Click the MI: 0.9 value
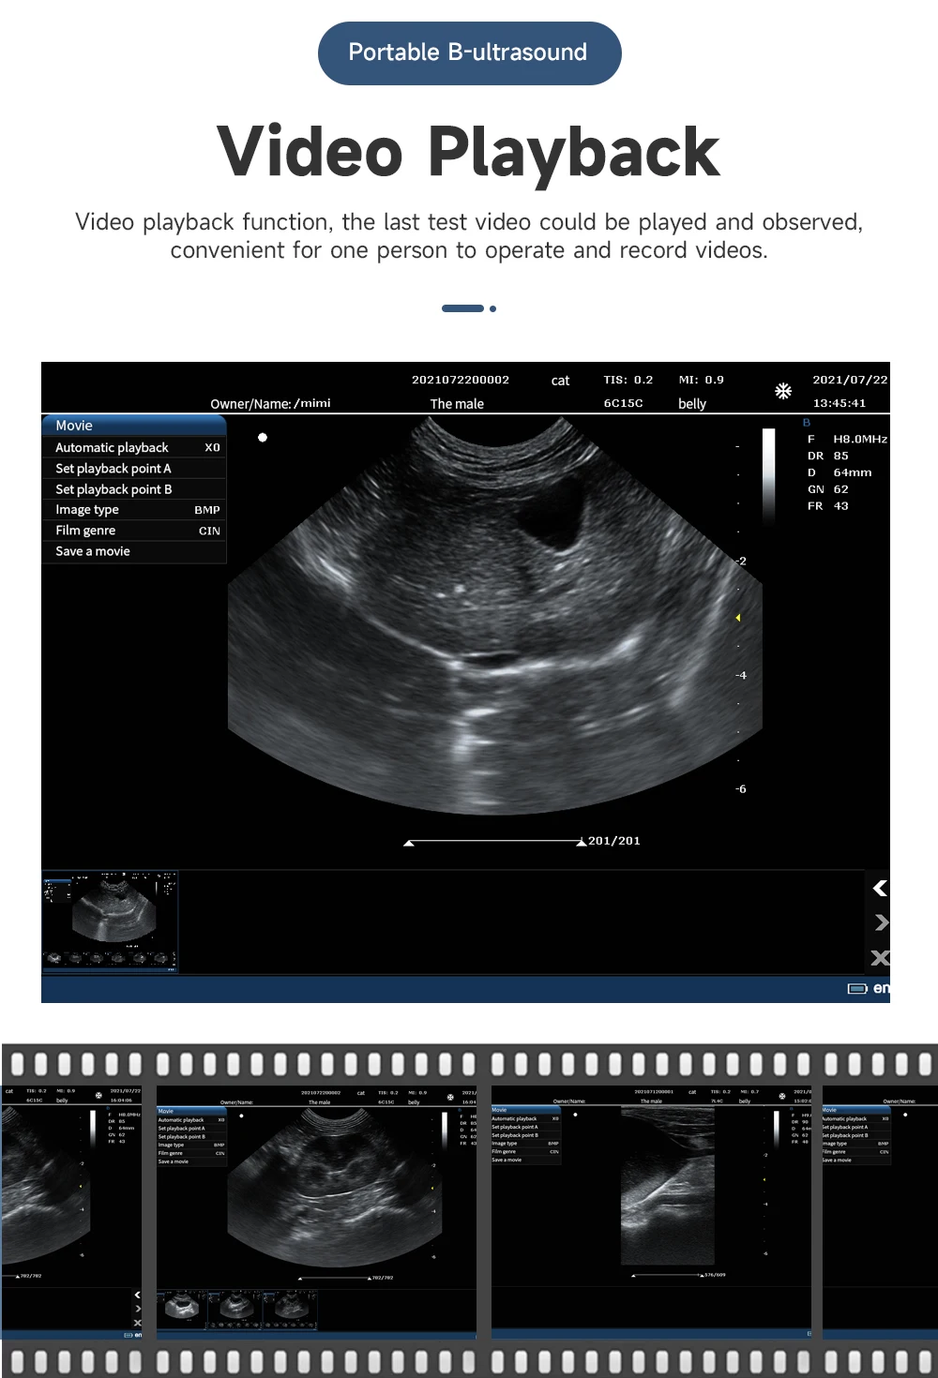The height and width of the screenshot is (1378, 938). pos(701,380)
